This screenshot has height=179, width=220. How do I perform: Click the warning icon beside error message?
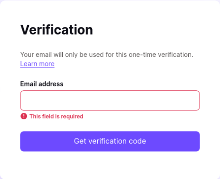24,116
